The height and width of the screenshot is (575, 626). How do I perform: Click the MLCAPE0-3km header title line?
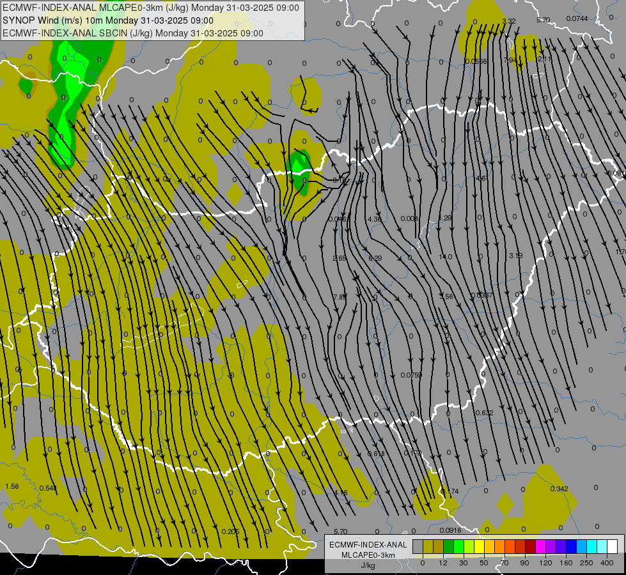pos(150,8)
